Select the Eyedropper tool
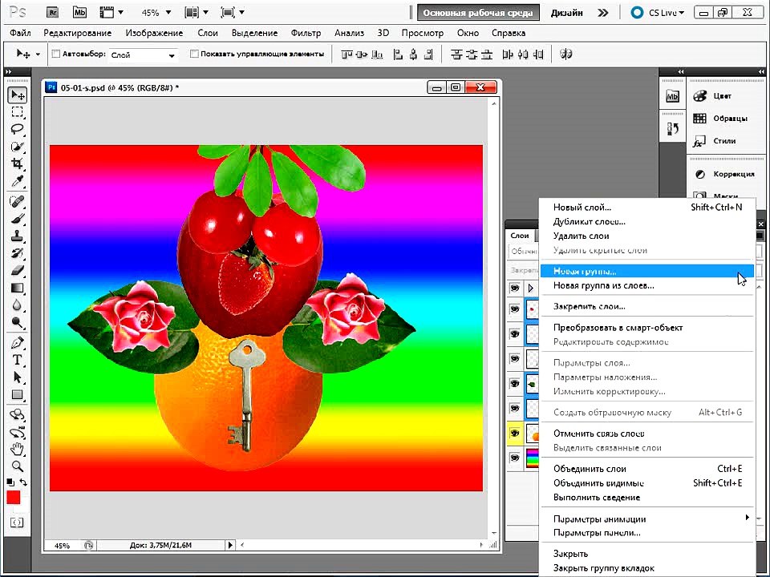This screenshot has width=770, height=577. pos(17,182)
